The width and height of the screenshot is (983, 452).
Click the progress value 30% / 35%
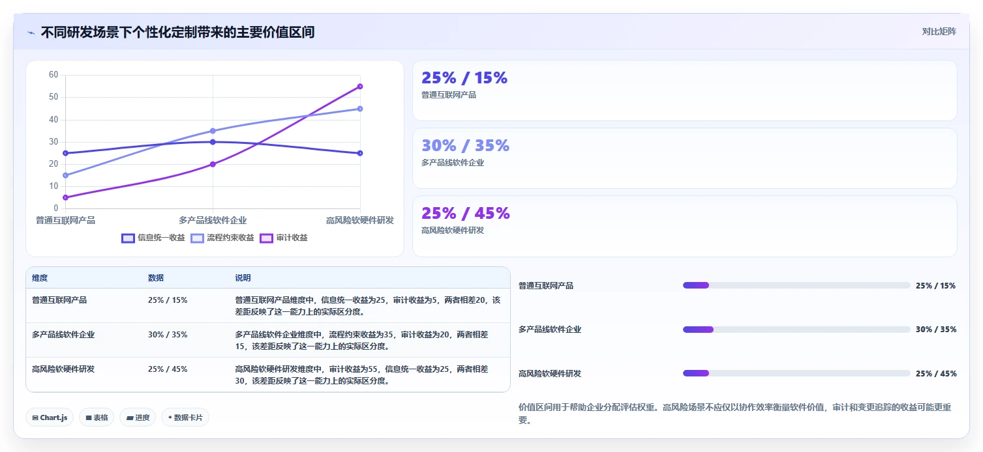click(x=936, y=330)
